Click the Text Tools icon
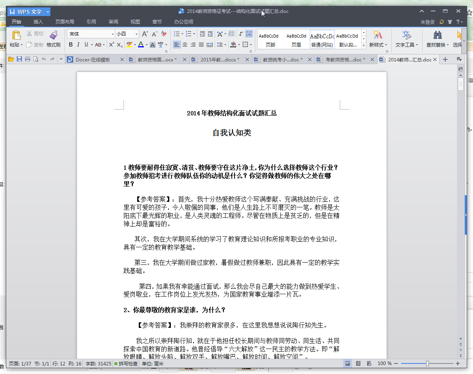The width and height of the screenshot is (473, 374). (x=407, y=35)
